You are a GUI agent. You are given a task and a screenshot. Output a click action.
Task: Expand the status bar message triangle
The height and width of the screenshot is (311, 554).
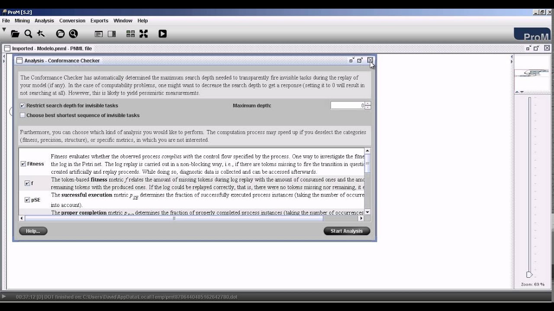pyautogui.click(x=4, y=296)
